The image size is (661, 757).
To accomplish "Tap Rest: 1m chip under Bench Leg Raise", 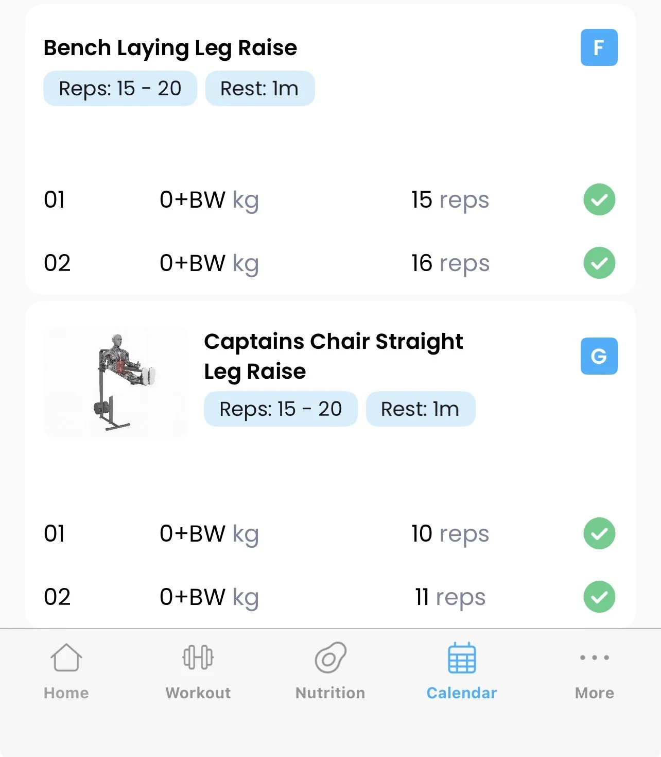I will (260, 89).
